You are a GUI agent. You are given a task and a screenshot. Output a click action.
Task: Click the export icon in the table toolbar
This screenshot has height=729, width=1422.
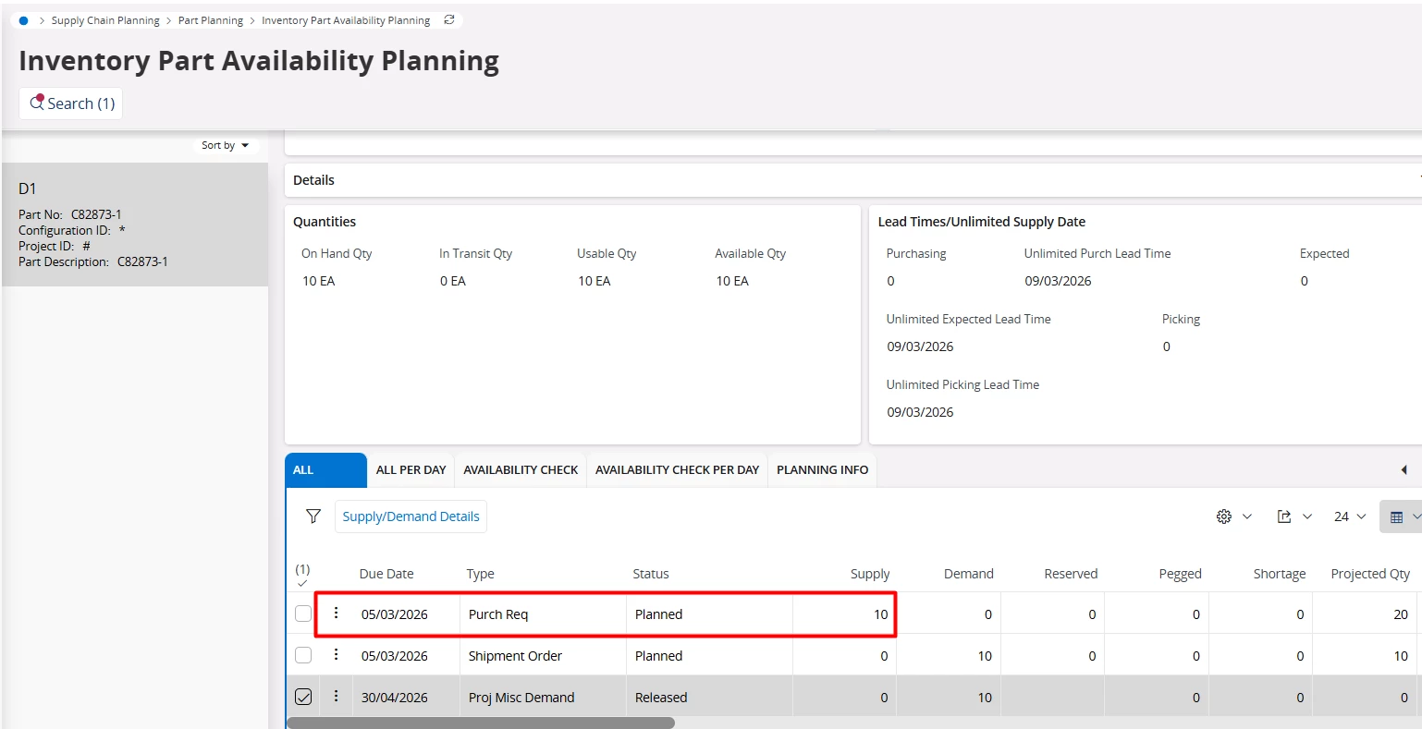tap(1284, 516)
